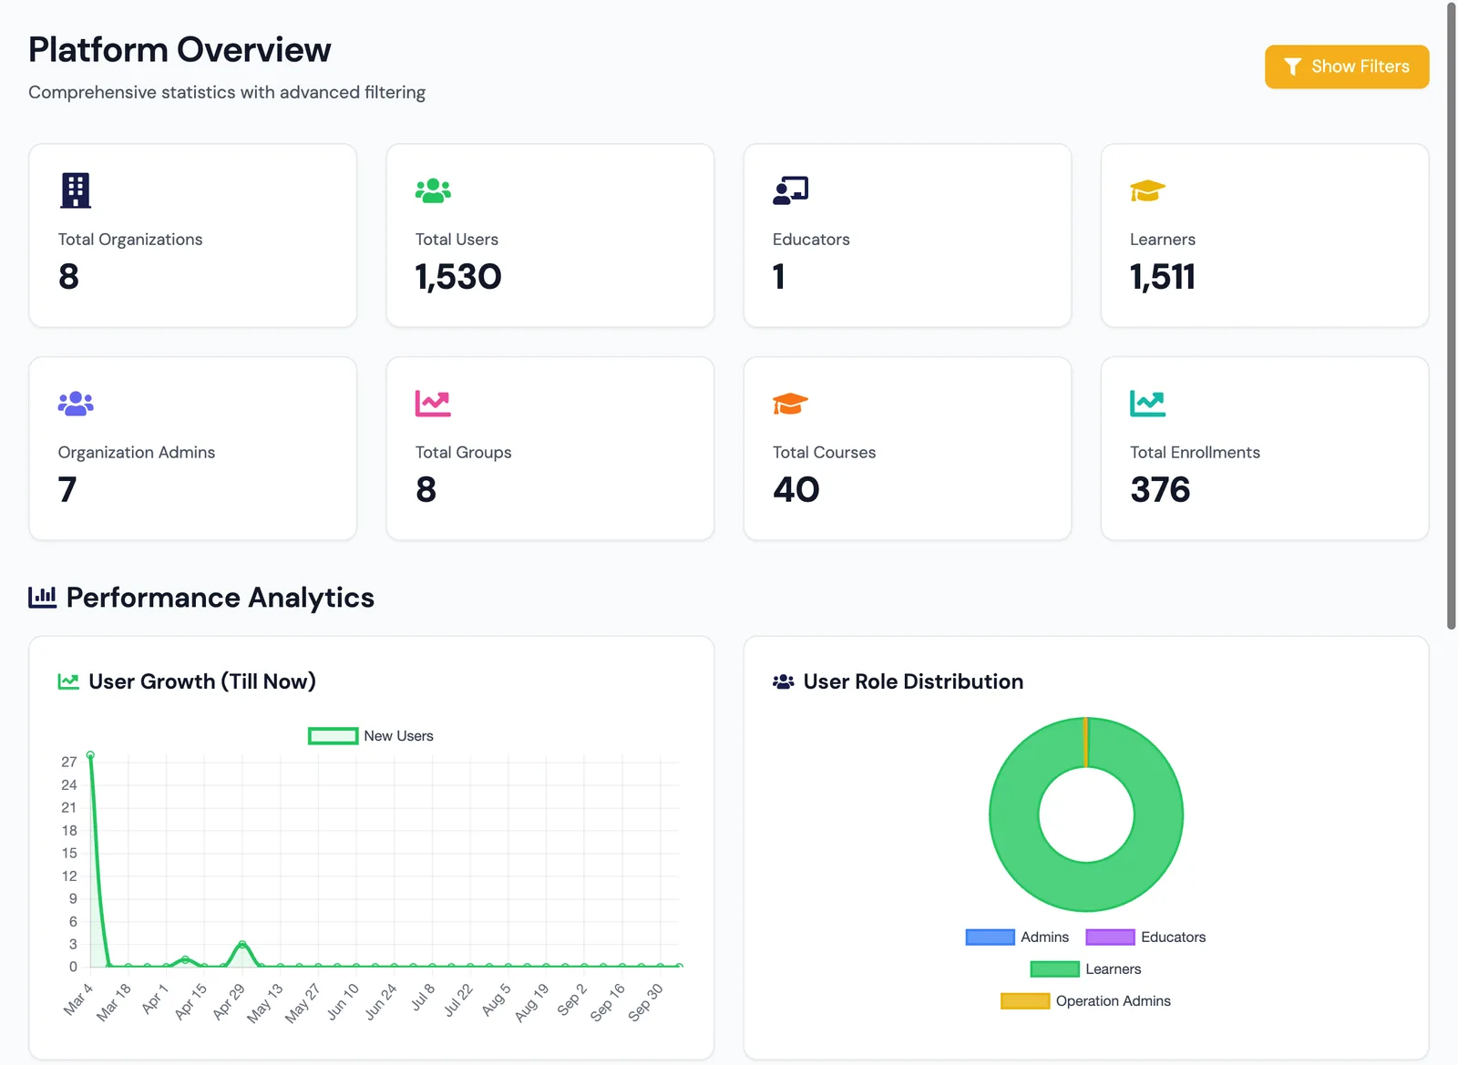
Task: Click the Operation Admins legend label
Action: click(x=1114, y=1001)
